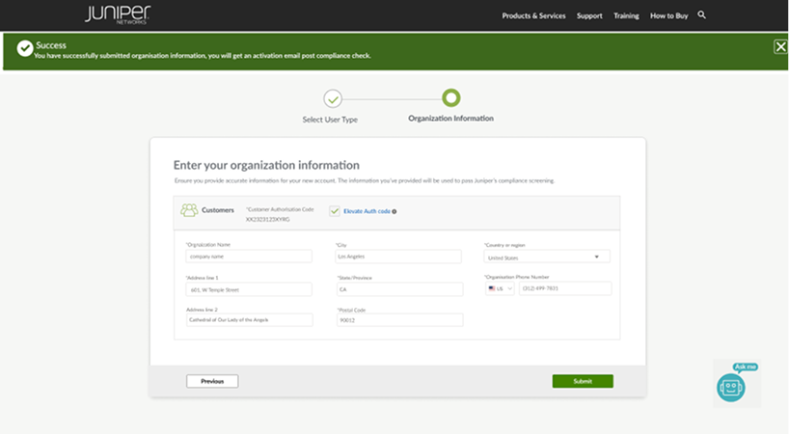Click the Success checkmark icon
This screenshot has width=789, height=434.
25,48
